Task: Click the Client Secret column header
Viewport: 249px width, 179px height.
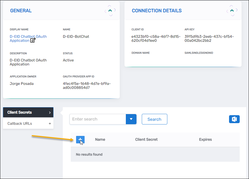Action: coord(146,139)
